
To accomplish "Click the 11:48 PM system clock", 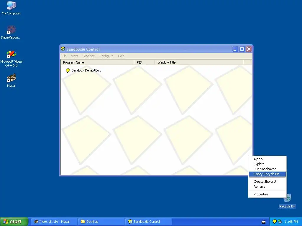I will tap(291, 222).
